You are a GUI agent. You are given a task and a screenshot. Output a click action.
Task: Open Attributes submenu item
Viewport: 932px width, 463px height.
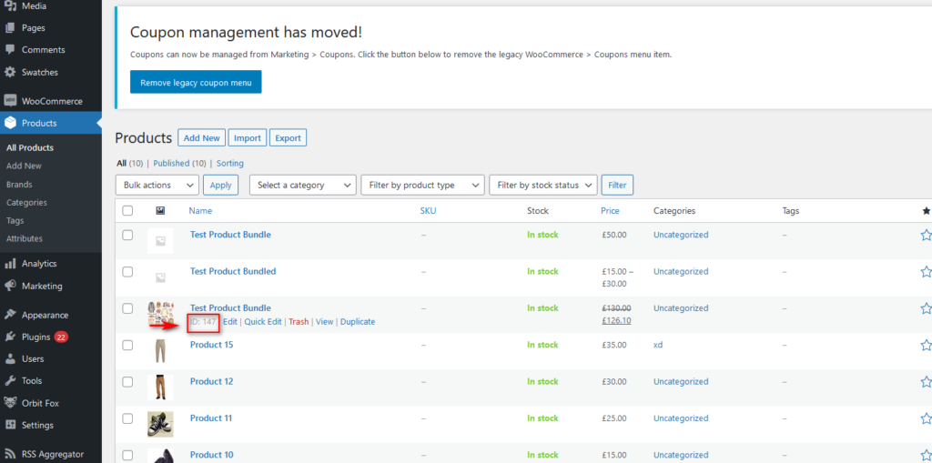tap(25, 238)
